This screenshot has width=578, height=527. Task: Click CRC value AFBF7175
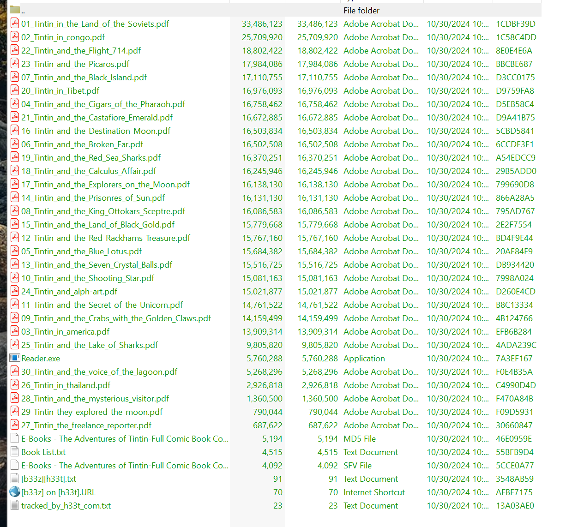pyautogui.click(x=514, y=492)
